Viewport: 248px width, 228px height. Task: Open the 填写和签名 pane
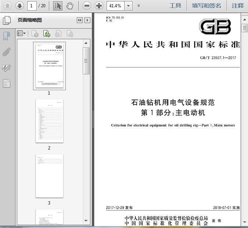point(206,5)
